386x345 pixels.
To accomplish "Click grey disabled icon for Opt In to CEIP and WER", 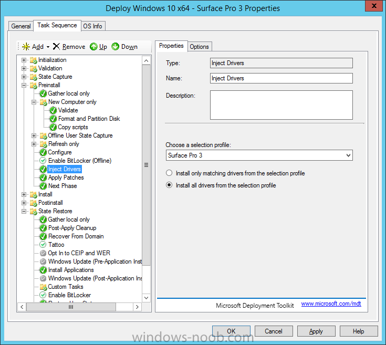I will tap(43, 253).
